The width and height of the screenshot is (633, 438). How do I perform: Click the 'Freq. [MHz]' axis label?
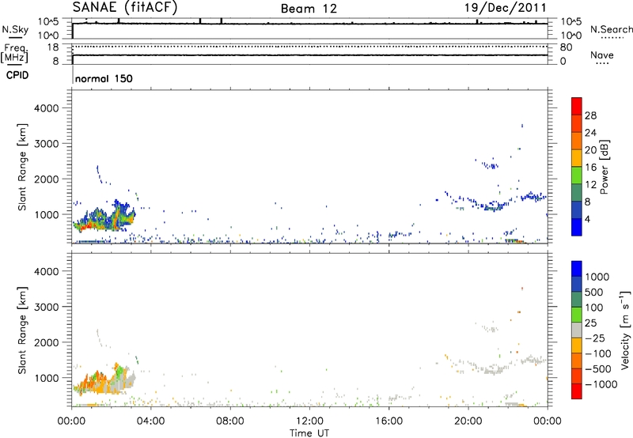[x=15, y=53]
